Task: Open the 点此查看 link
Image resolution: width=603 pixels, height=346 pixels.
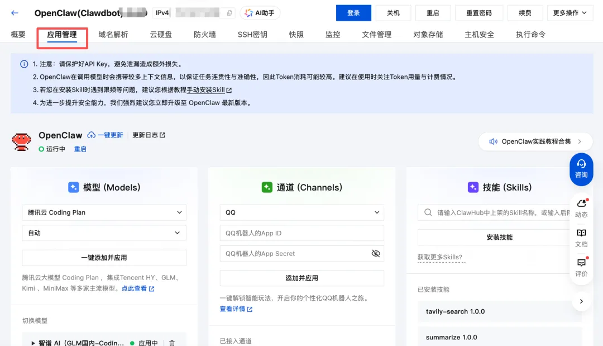Action: pyautogui.click(x=134, y=288)
